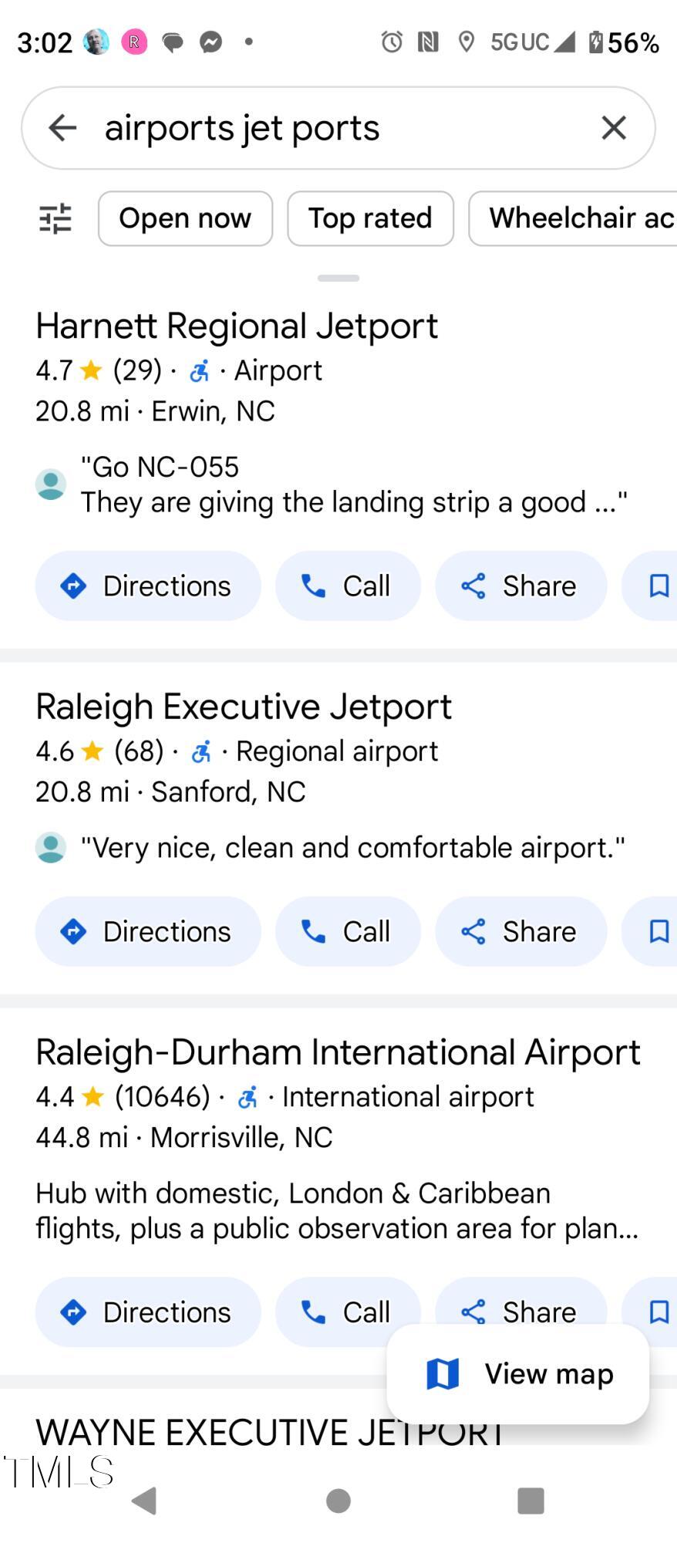This screenshot has width=677, height=1543.
Task: Call Harnett Regional Jetport
Action: [x=348, y=586]
